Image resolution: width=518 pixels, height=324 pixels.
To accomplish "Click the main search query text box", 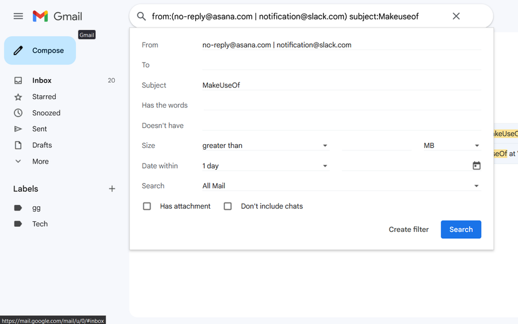I will click(285, 16).
